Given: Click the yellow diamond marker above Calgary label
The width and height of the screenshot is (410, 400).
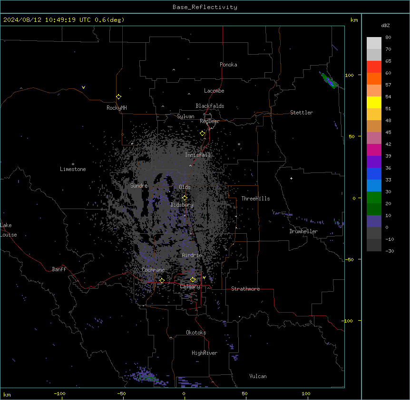Looking at the screenshot, I should point(193,280).
